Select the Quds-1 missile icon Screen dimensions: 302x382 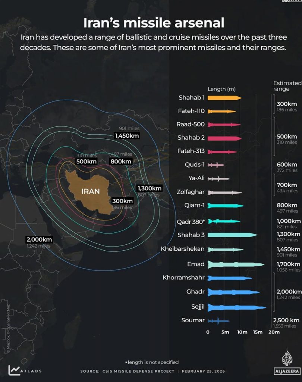(216, 165)
